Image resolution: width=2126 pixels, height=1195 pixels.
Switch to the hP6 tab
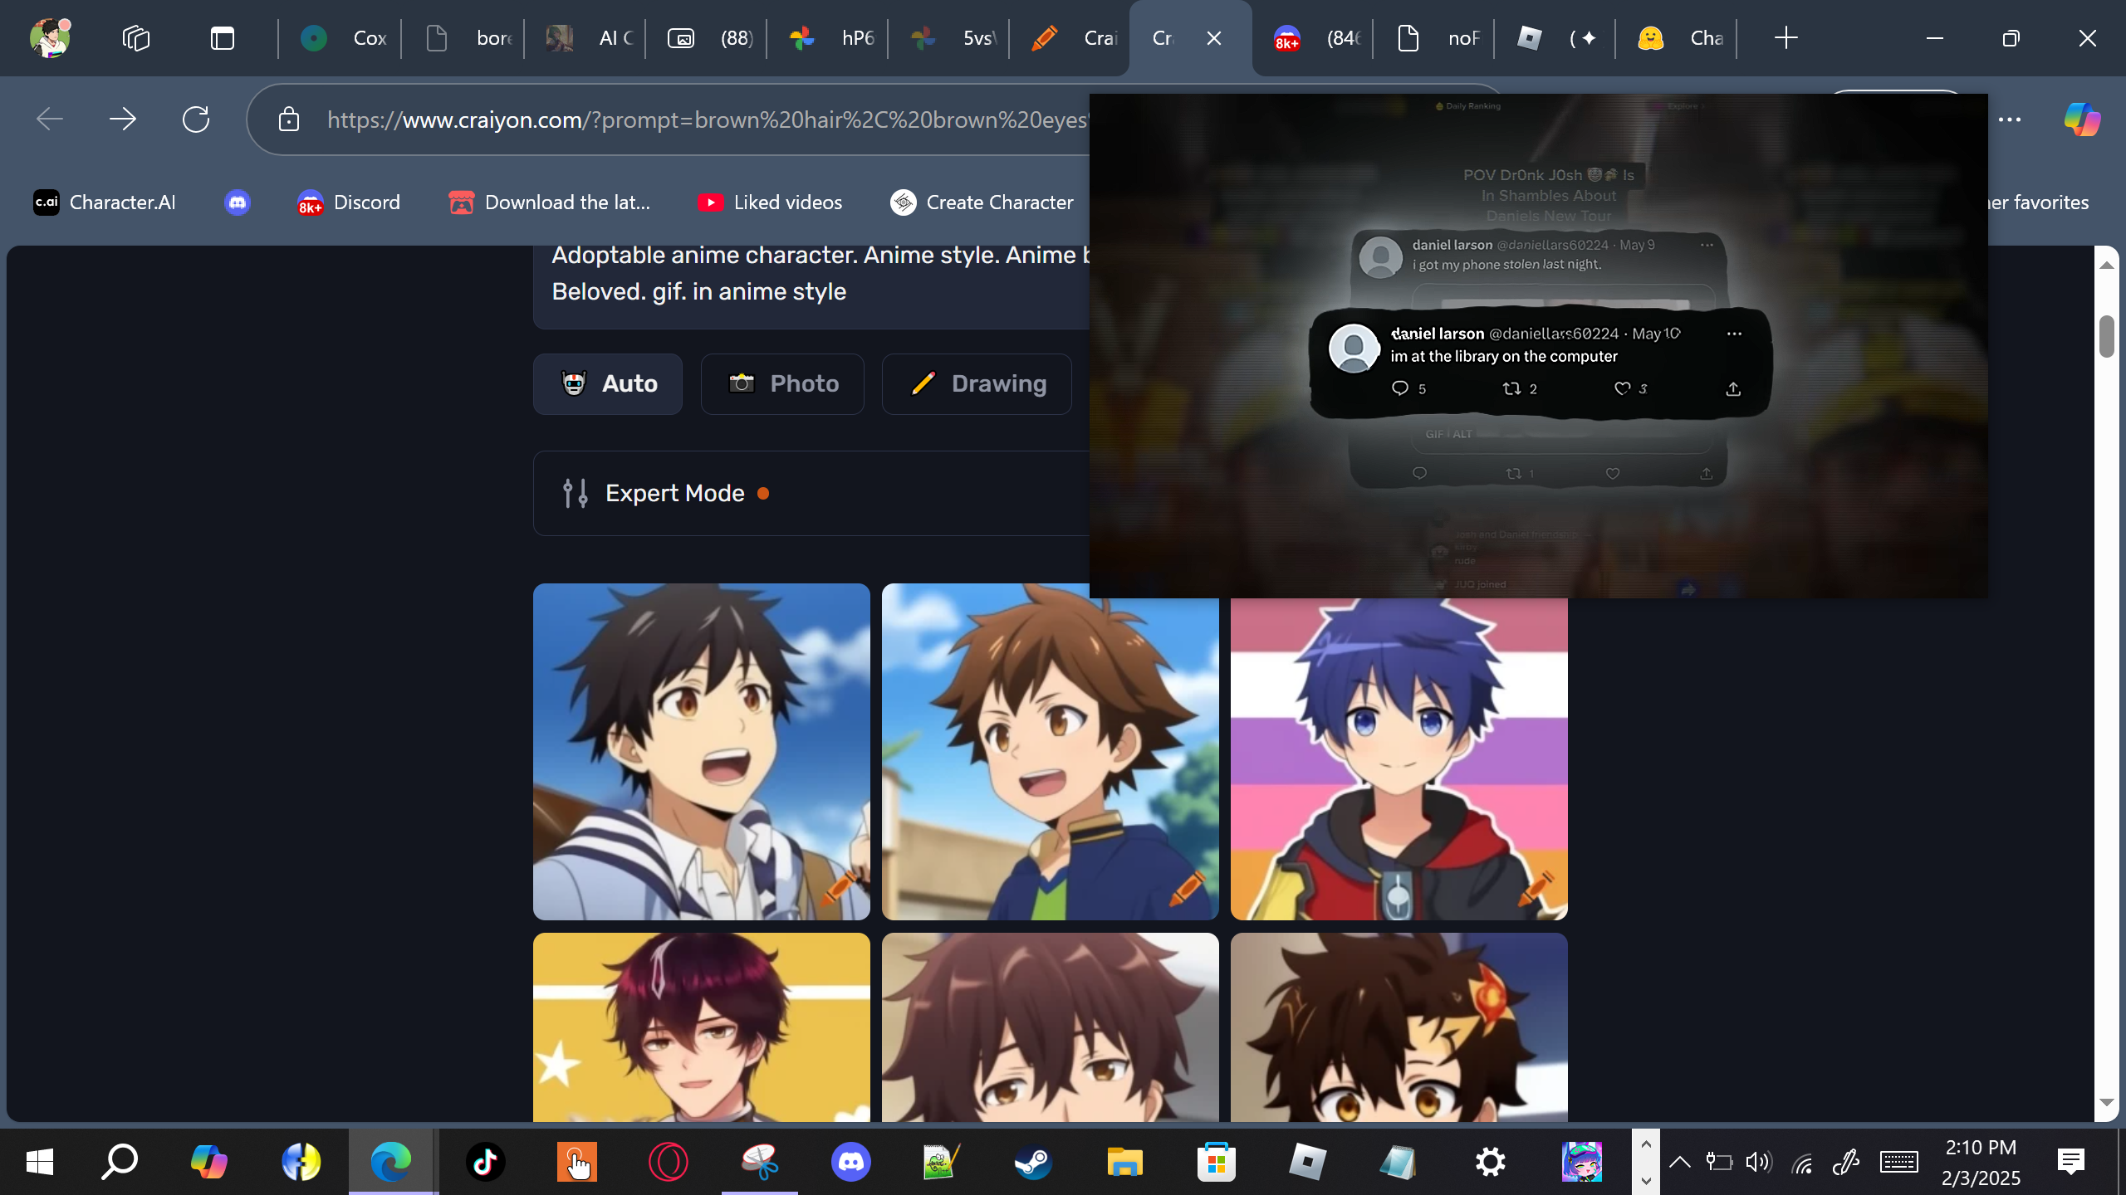click(x=829, y=38)
